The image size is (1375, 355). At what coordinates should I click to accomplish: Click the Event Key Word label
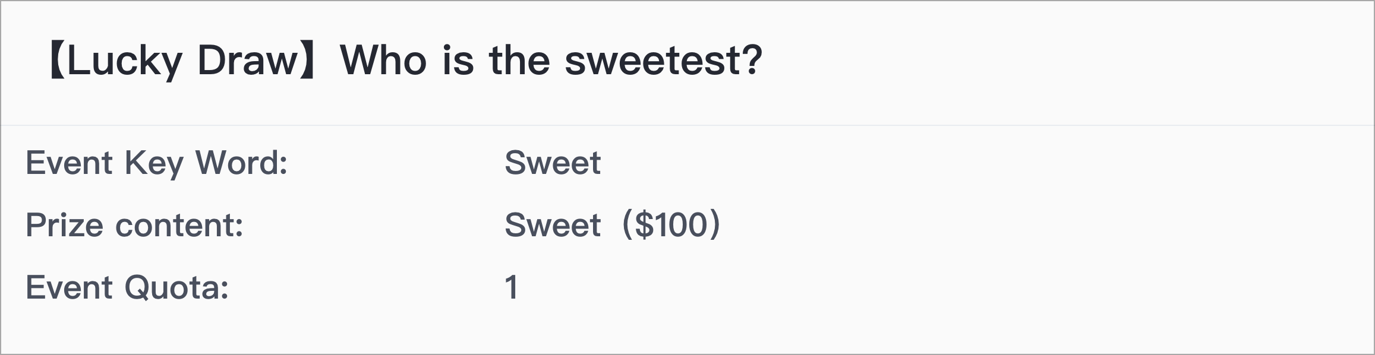click(x=157, y=163)
